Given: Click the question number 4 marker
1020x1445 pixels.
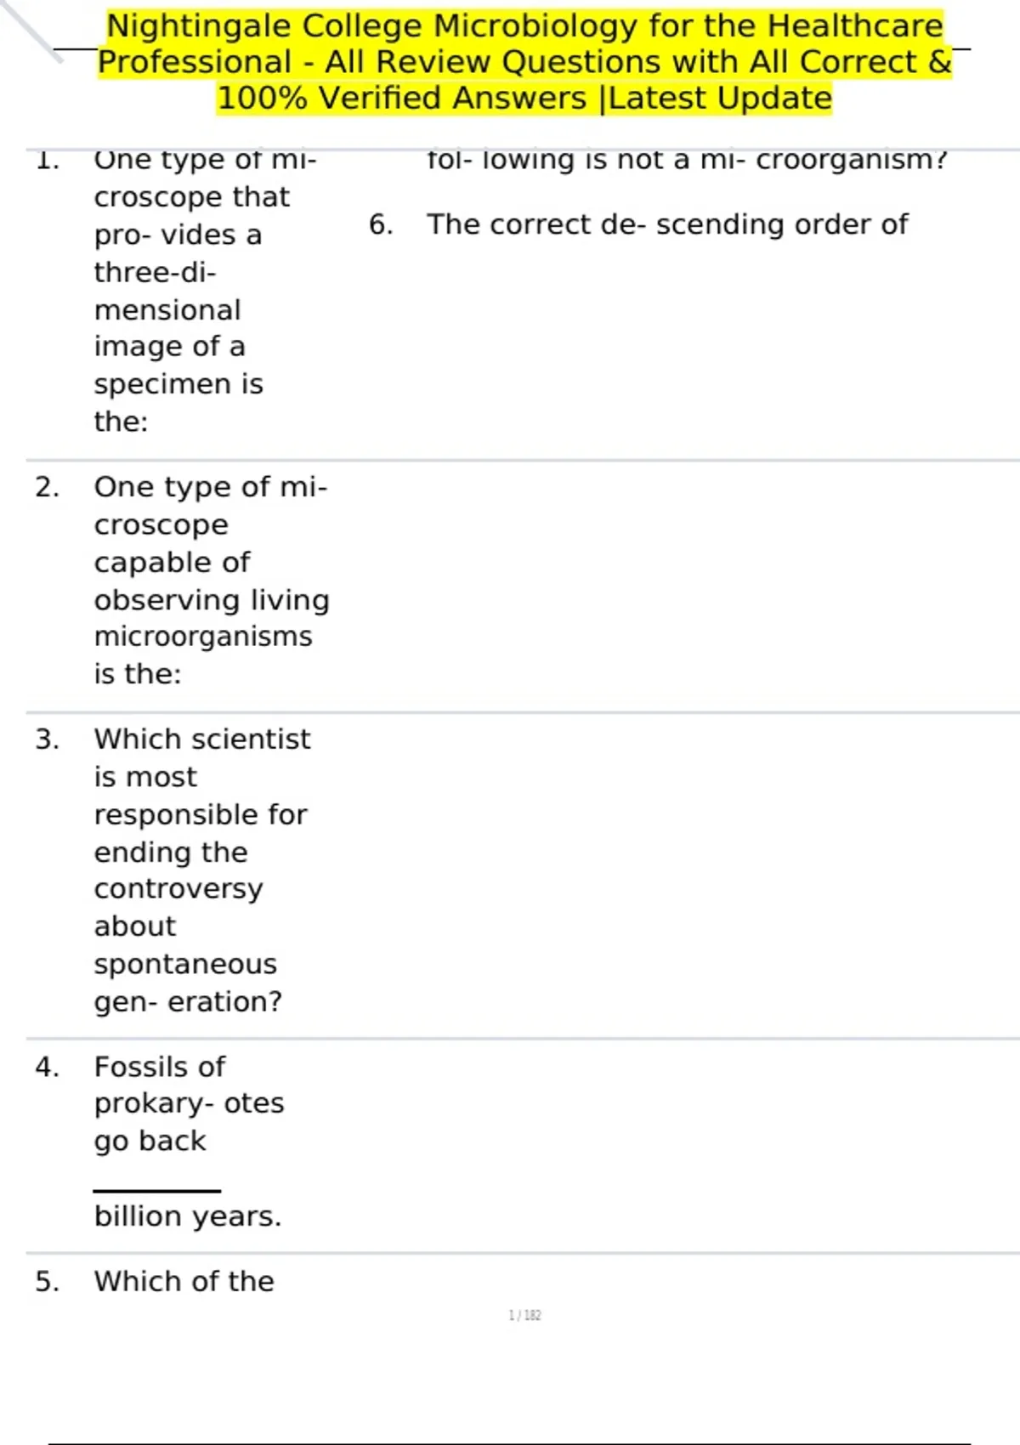Looking at the screenshot, I should point(48,1067).
